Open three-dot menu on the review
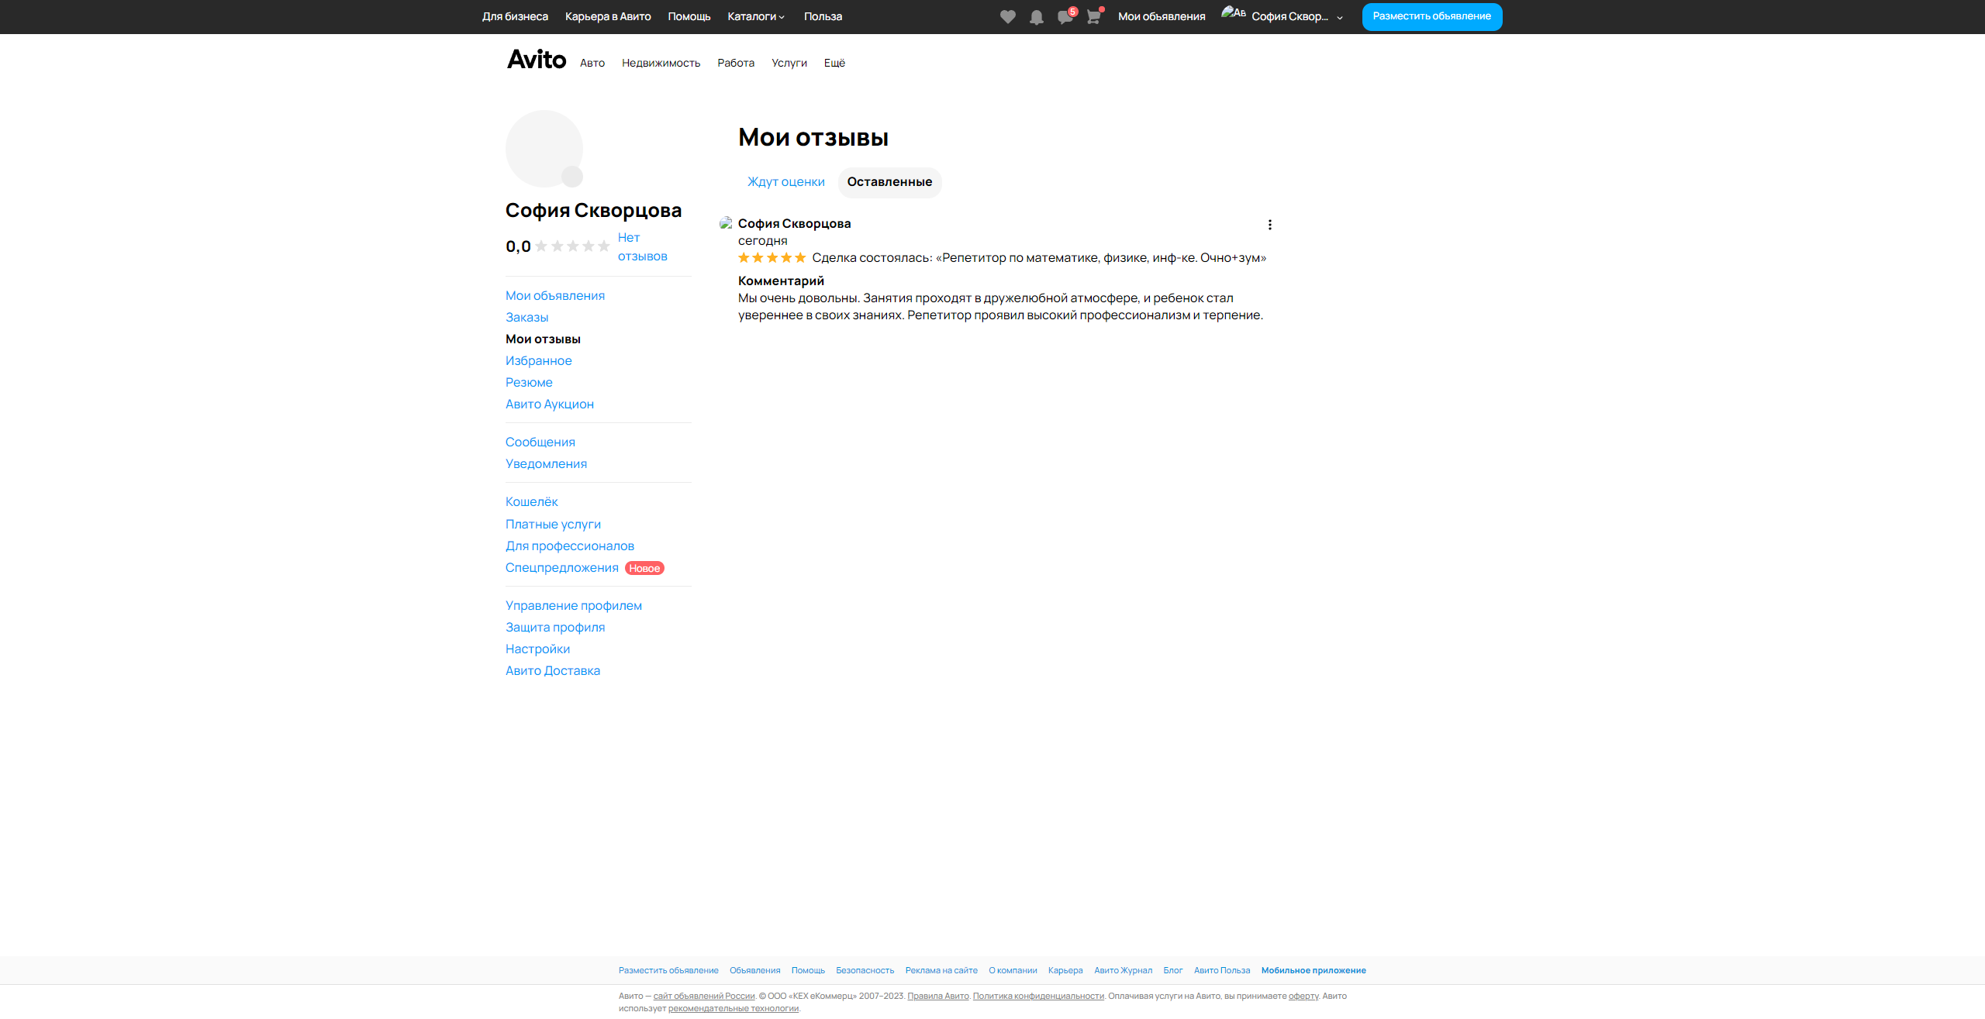This screenshot has width=1985, height=1019. point(1269,225)
